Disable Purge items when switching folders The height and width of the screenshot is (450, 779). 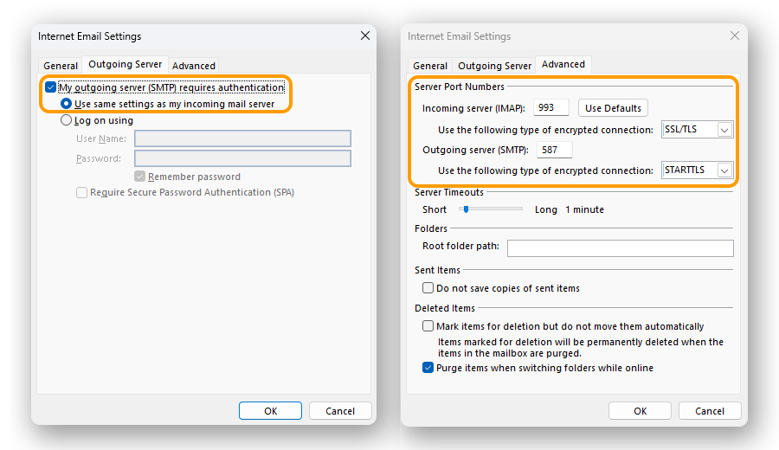point(428,368)
